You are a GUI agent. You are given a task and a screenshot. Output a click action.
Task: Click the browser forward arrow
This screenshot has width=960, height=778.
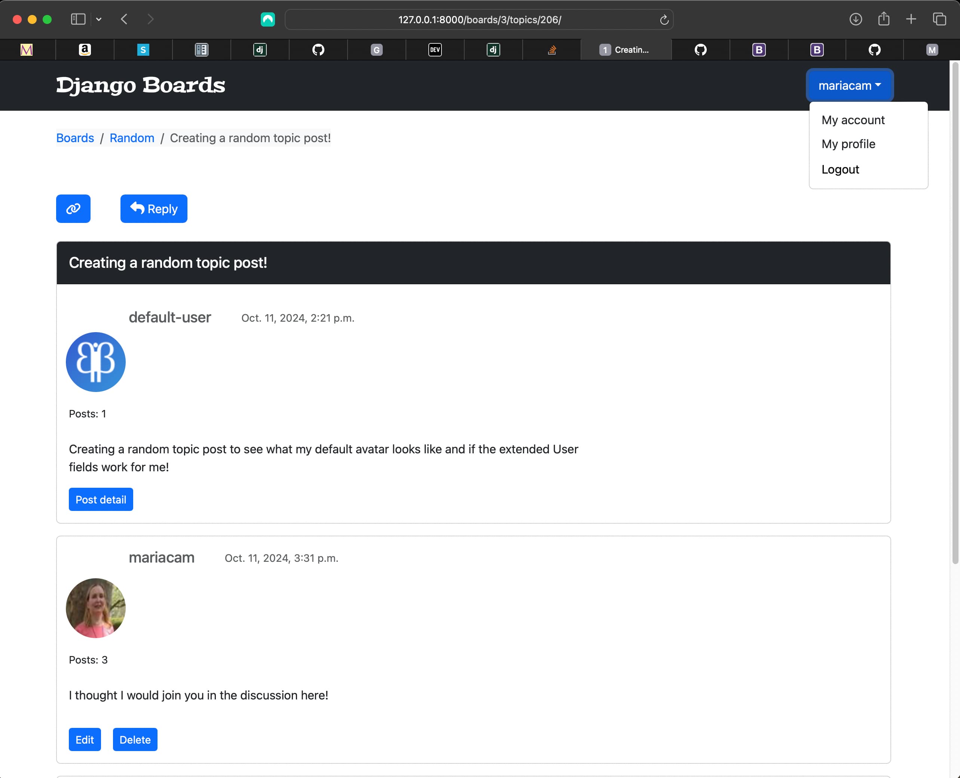click(150, 19)
